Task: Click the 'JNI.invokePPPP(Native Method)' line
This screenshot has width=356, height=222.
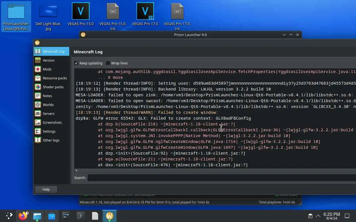Action: [x=194, y=136]
